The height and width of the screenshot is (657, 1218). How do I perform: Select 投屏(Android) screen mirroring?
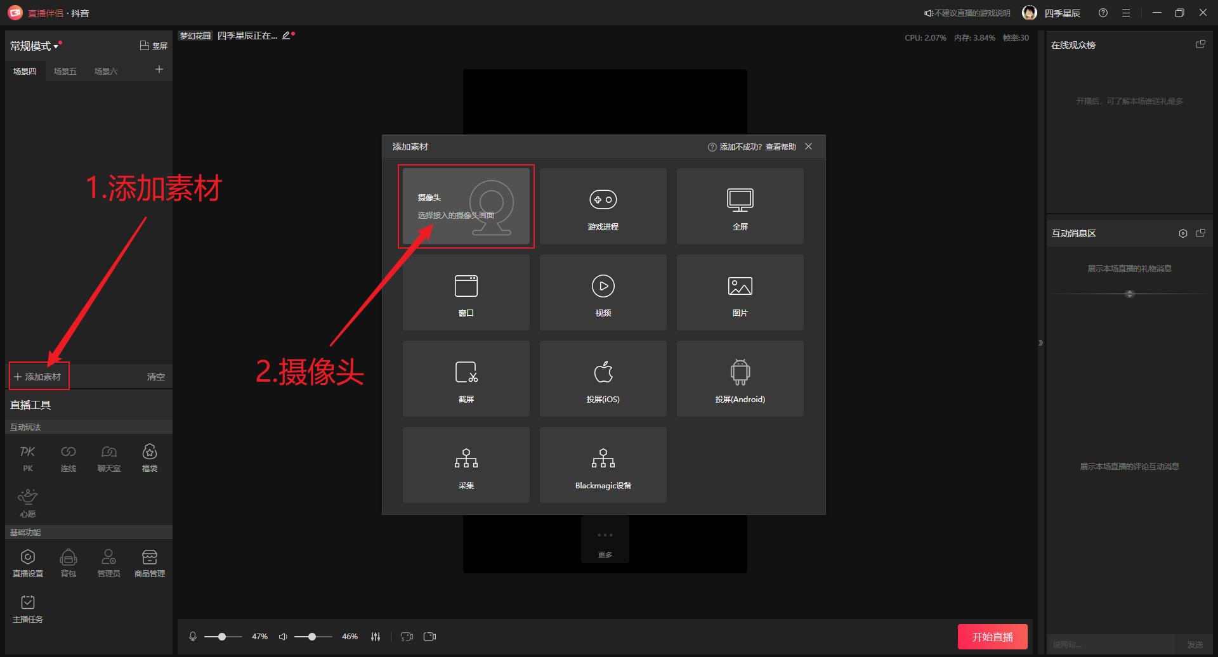click(740, 379)
